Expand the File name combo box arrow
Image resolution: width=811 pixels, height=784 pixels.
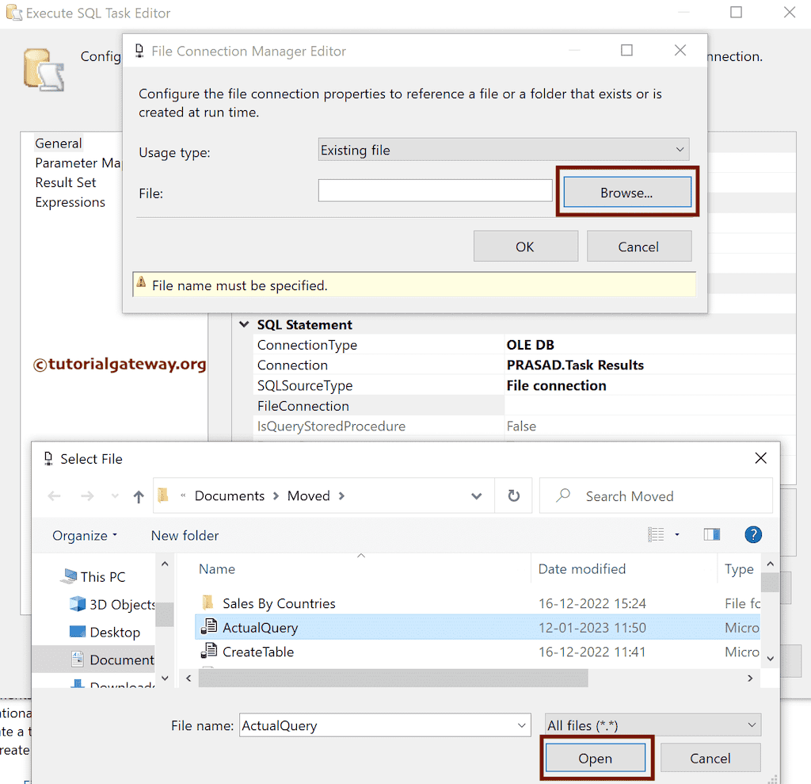(522, 725)
